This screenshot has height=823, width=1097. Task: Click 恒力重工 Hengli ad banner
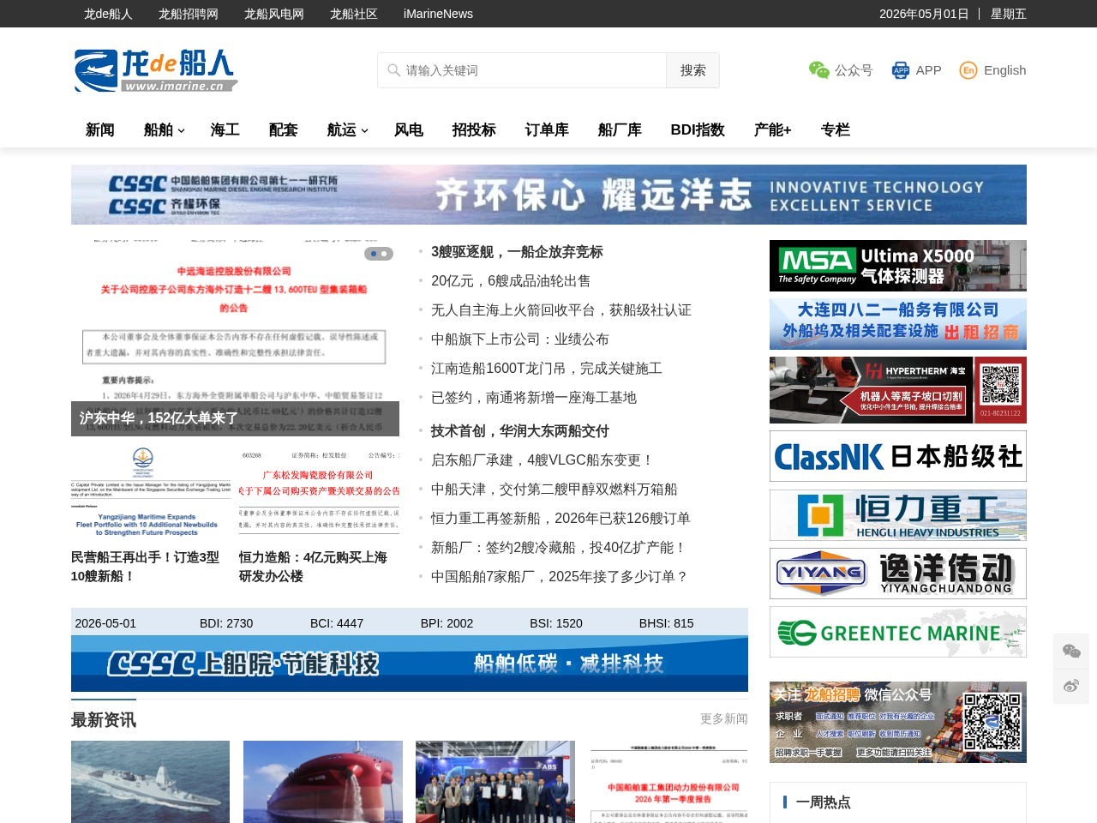click(898, 515)
